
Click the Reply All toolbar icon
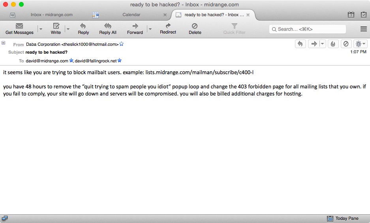[x=107, y=26]
